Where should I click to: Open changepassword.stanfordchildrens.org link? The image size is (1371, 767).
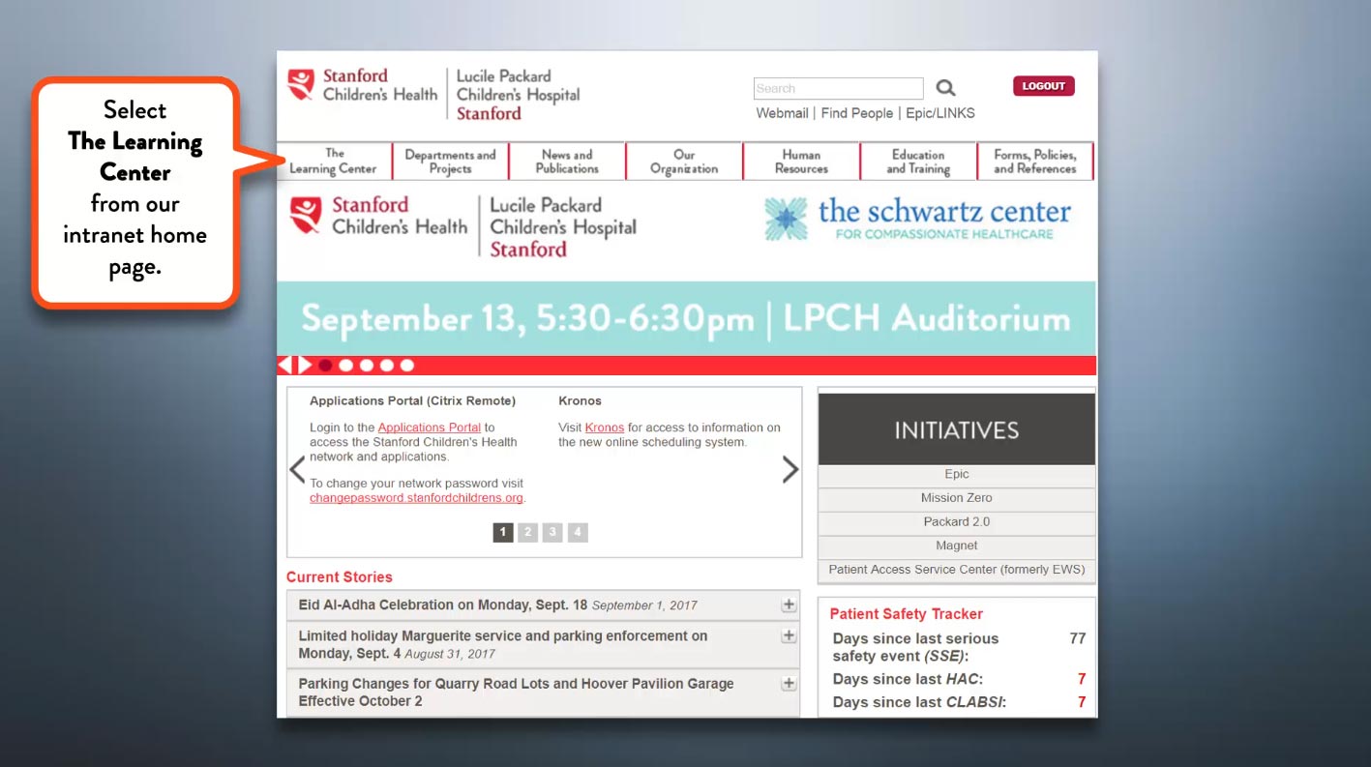pos(416,498)
